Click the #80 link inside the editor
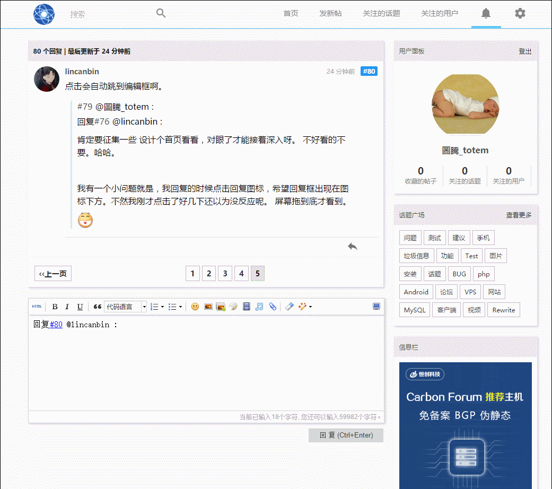This screenshot has width=552, height=489. tap(56, 325)
